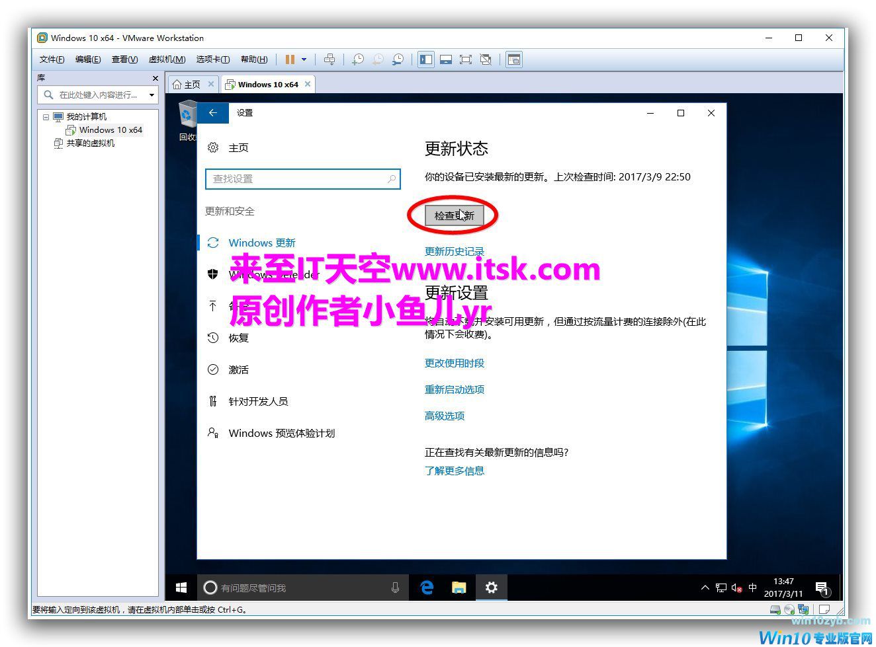Click back arrow in Settings window

pos(213,113)
